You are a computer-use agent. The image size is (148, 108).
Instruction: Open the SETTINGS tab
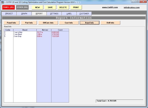click(54, 14)
